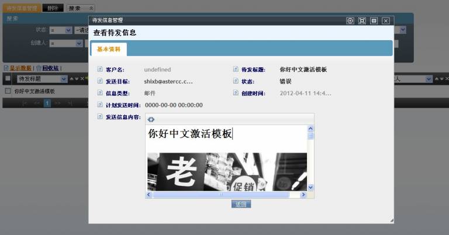Click the document icon beside 客户名
Viewport: 449px width, 235px height.
pyautogui.click(x=100, y=70)
